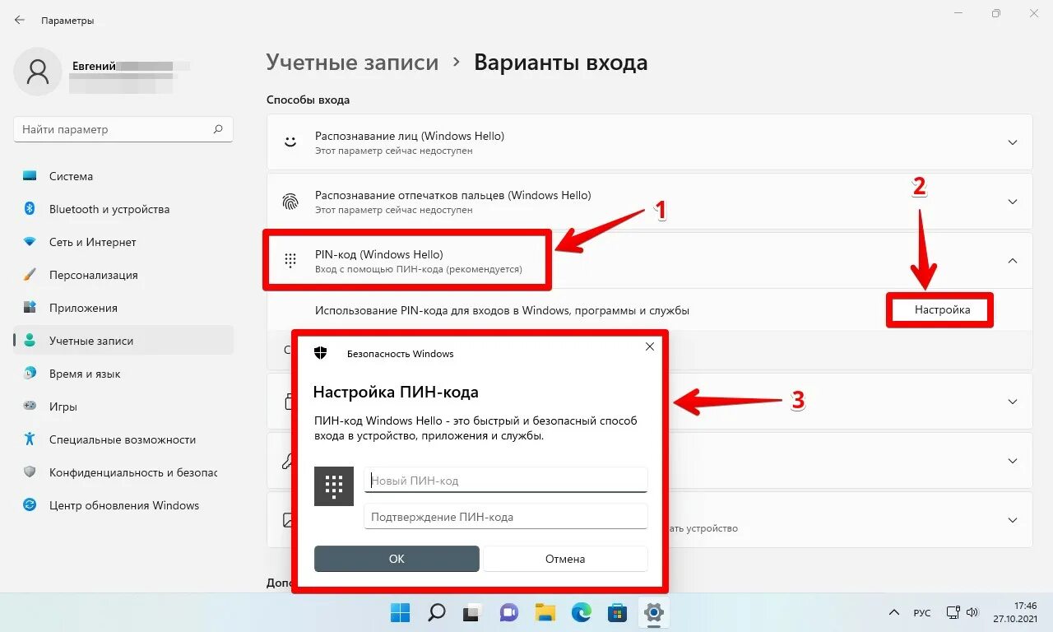Image resolution: width=1053 pixels, height=632 pixels.
Task: Expand the sixth sign-in option chevron
Action: (x=1013, y=520)
